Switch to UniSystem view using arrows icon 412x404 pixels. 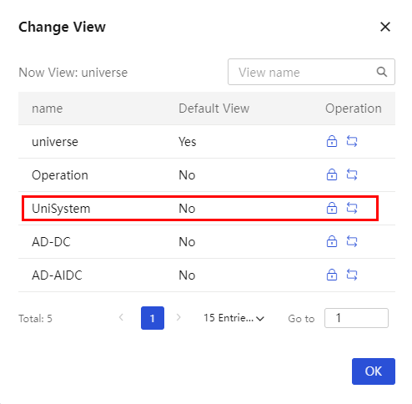pos(352,208)
